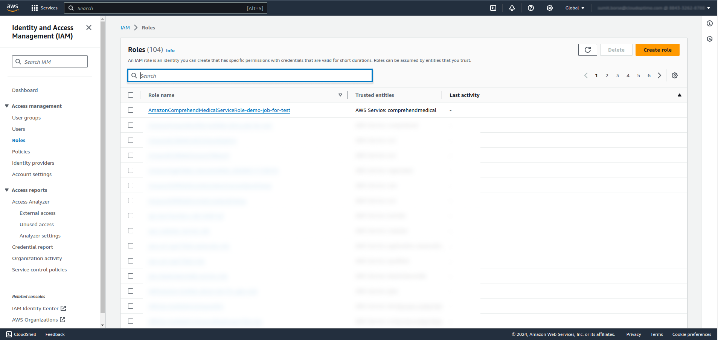Image resolution: width=718 pixels, height=340 pixels.
Task: Focus the Search IAM sidebar field
Action: tap(50, 61)
